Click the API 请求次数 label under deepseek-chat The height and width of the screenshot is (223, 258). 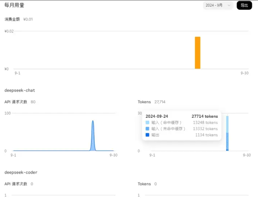[x=16, y=102]
